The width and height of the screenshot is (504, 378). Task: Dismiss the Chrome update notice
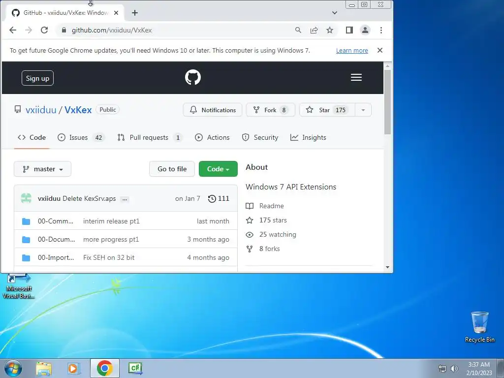tap(380, 50)
